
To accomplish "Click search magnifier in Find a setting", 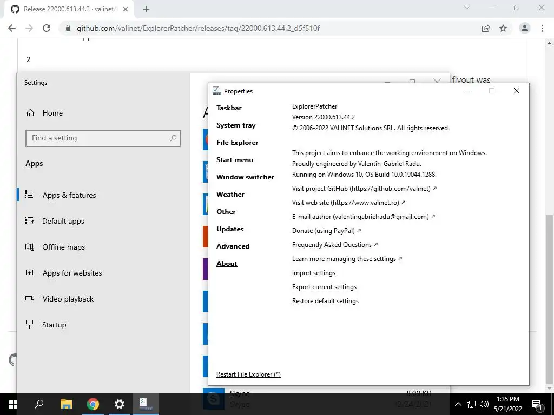I will 173,138.
